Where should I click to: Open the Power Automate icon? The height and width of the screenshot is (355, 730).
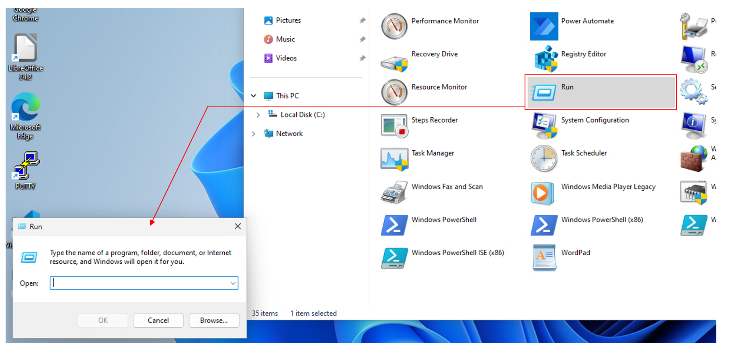tap(544, 27)
